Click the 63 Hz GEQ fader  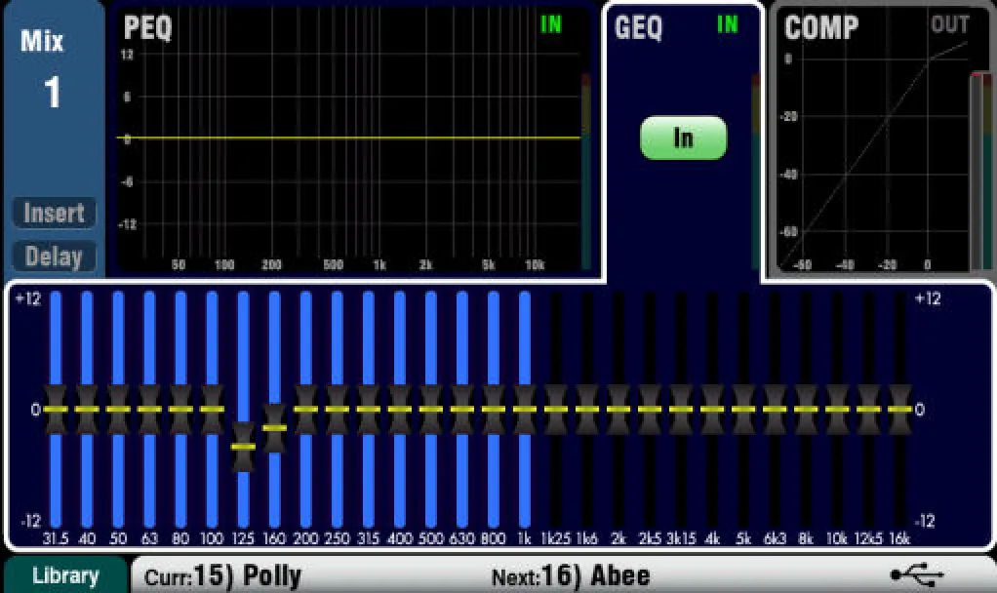(149, 410)
